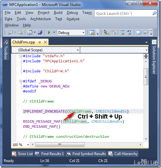The image size is (161, 168).
Task: Open the Start Debugging dropdown arrow
Action: 54,32
